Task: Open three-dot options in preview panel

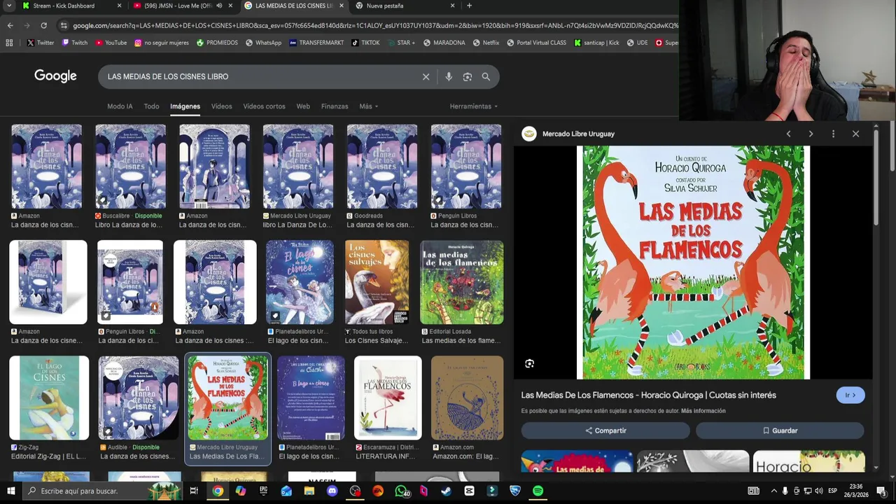Action: click(833, 134)
